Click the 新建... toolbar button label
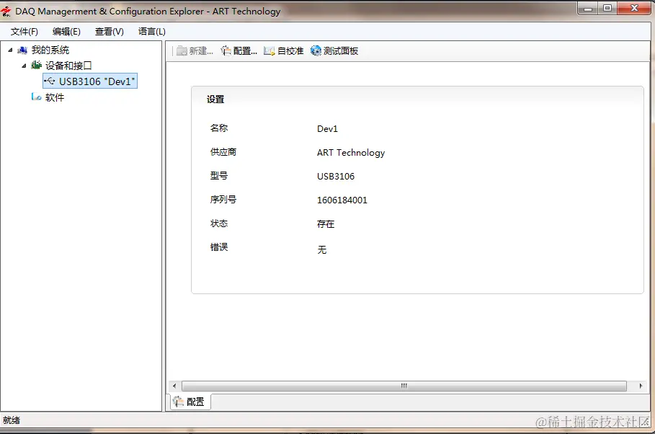The image size is (655, 434). point(201,51)
